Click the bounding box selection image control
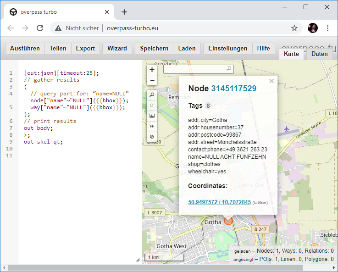Image resolution: width=338 pixels, height=272 pixels. coord(152,116)
